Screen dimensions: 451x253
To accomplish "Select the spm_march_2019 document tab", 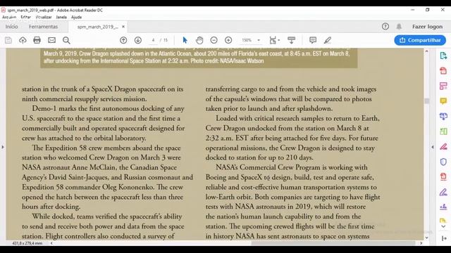I will click(x=97, y=27).
